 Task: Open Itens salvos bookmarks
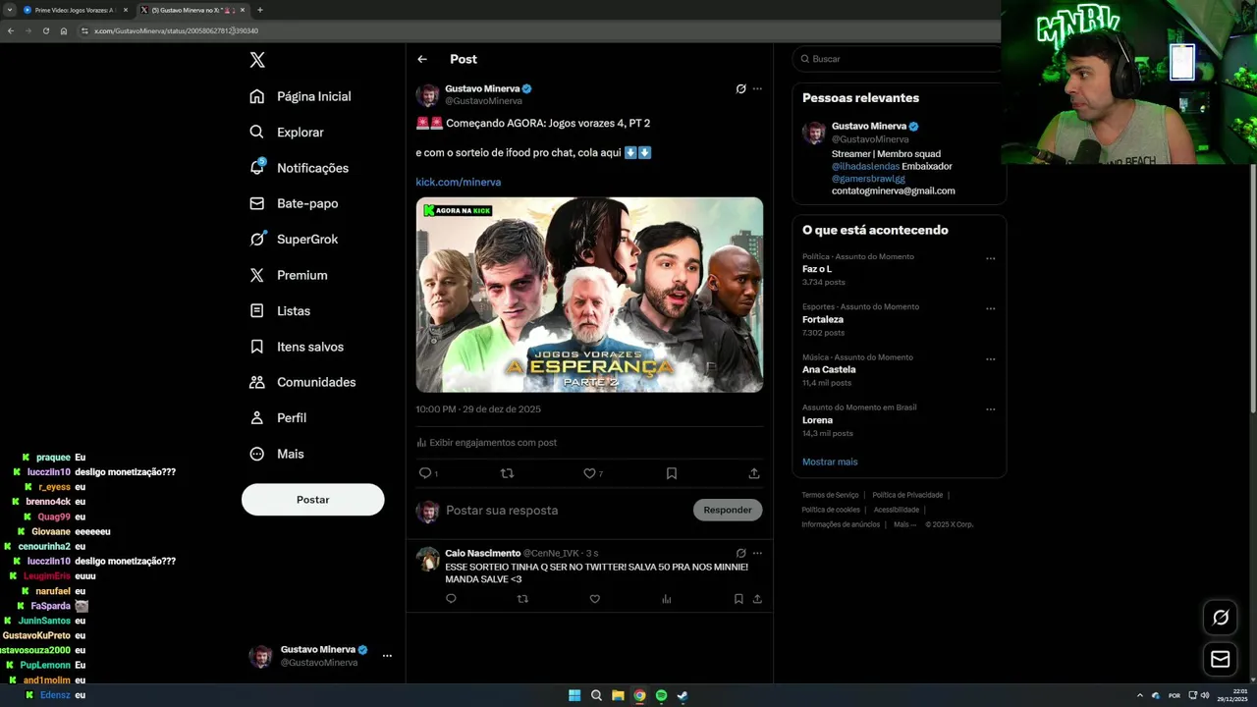[297, 347]
